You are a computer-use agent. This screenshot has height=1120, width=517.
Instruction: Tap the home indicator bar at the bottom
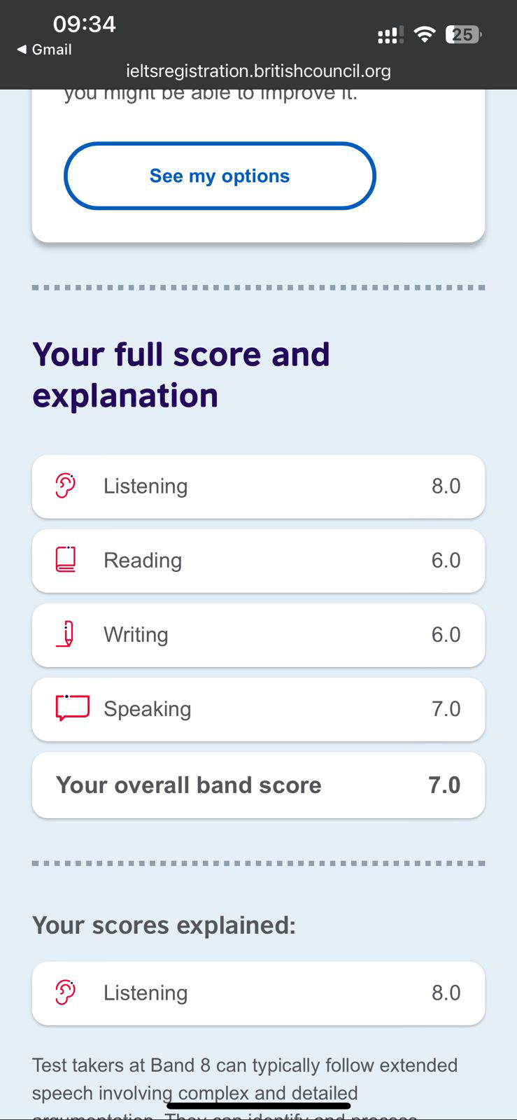[258, 1106]
